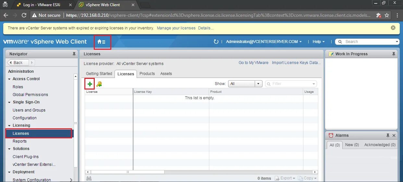
Task: Click inside the Filter input field
Action: (x=291, y=84)
